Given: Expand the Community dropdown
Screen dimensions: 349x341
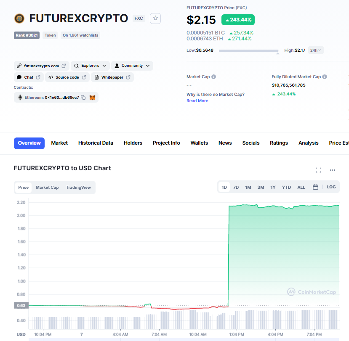Looking at the screenshot, I should 132,66.
